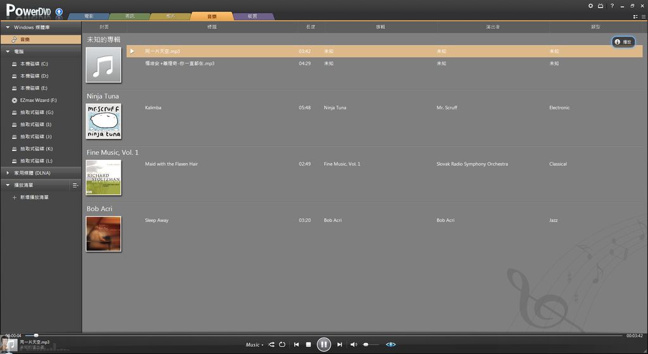Click the info play button
This screenshot has width=648, height=354.
(x=623, y=42)
